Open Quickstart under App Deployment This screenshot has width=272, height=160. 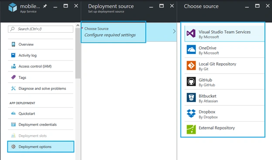[41, 113]
